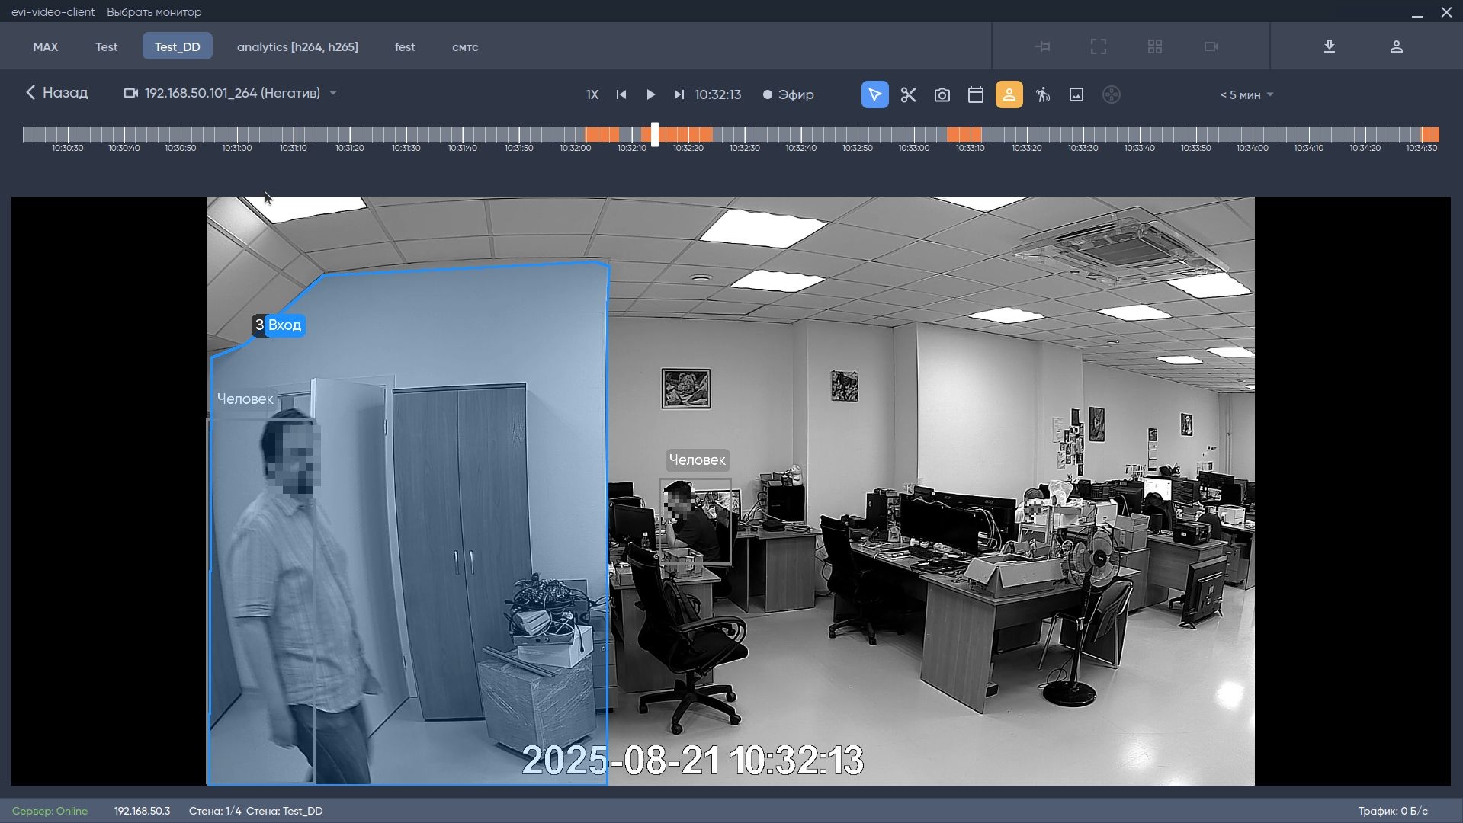Open the grid layout icon

point(1155,46)
